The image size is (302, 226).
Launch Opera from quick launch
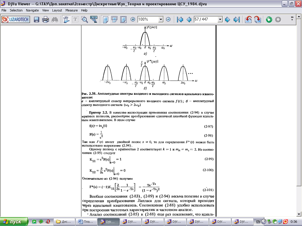(x=48, y=222)
